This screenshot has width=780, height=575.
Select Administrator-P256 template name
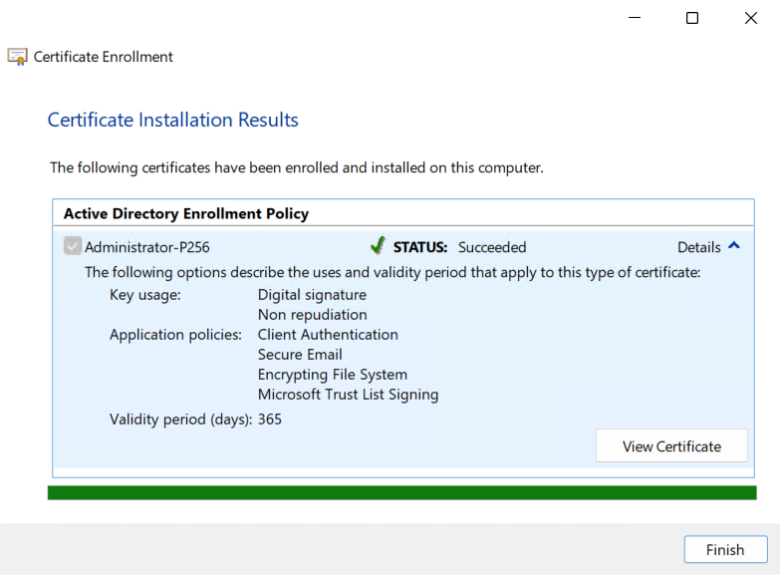(147, 247)
